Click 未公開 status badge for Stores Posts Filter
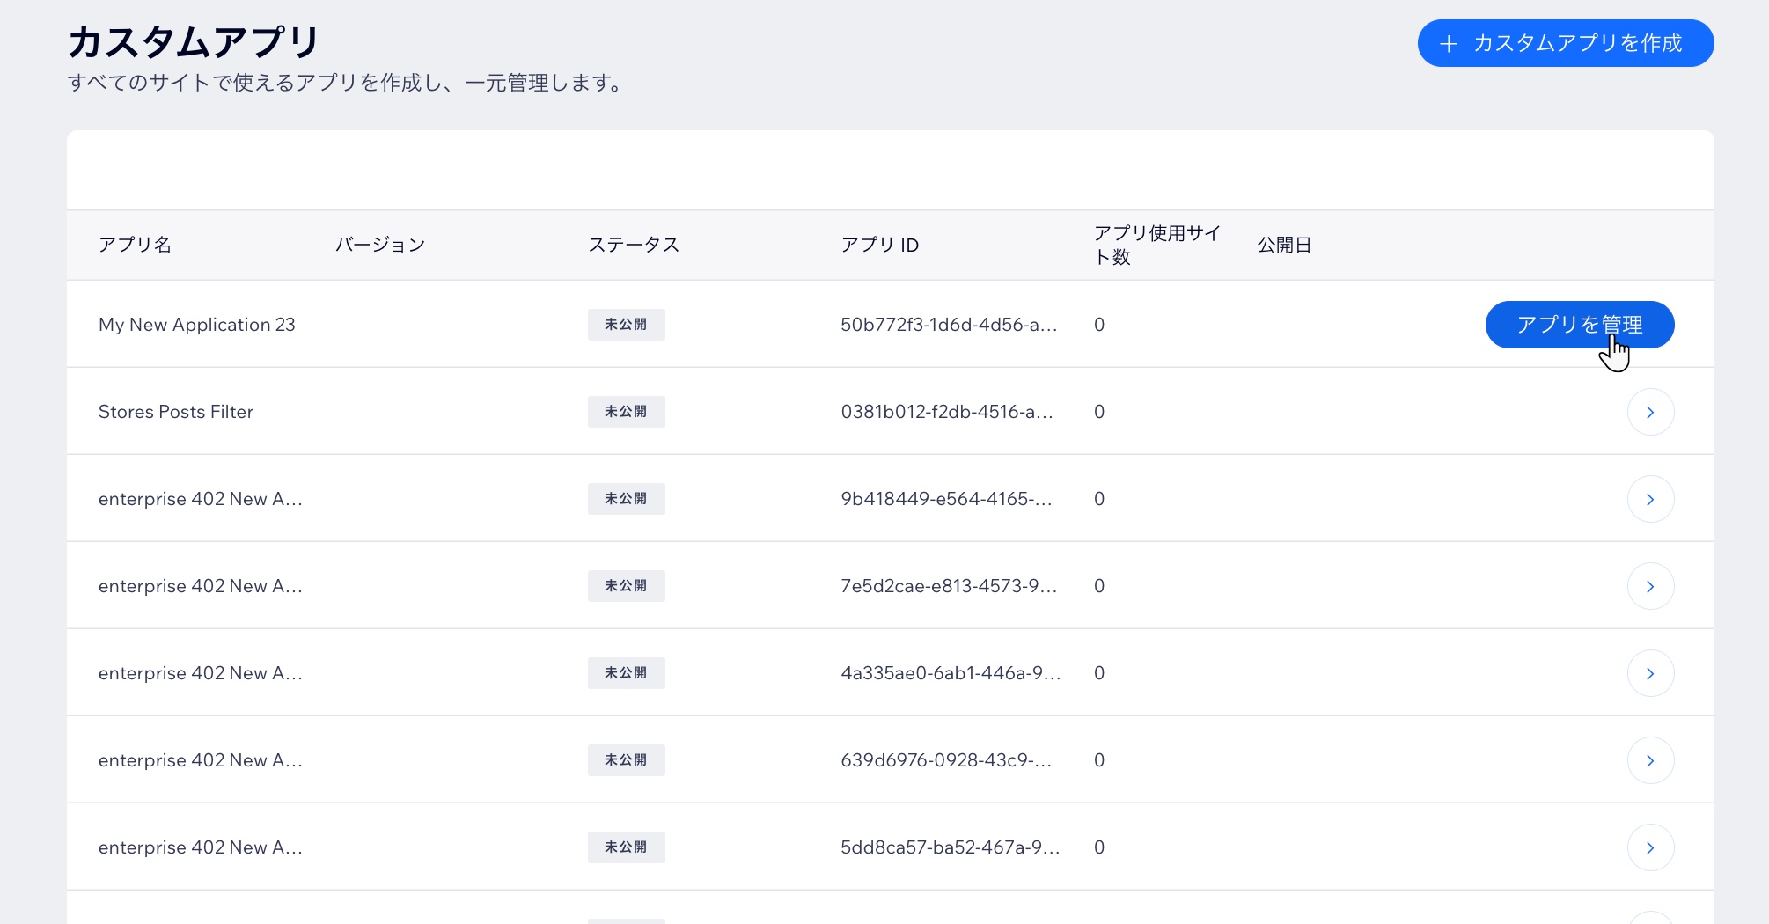Image resolution: width=1769 pixels, height=924 pixels. coord(626,412)
